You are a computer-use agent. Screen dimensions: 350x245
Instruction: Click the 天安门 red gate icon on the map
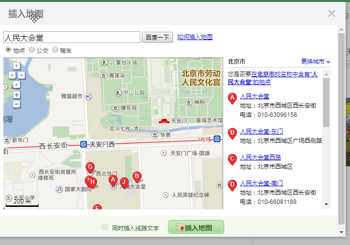[164, 121]
